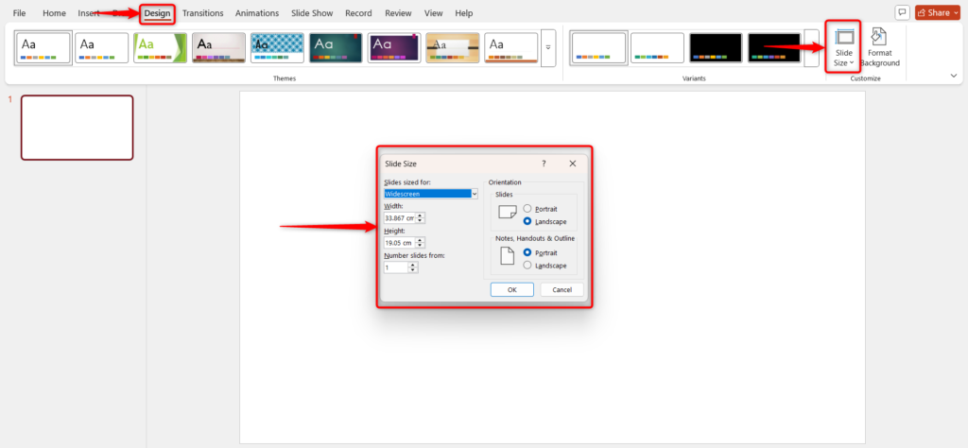This screenshot has width=968, height=448.
Task: Collapse the ribbon with the chevron
Action: (x=954, y=76)
